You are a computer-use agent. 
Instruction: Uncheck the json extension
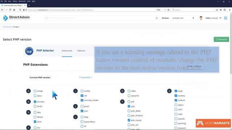pyautogui.click(x=82, y=111)
